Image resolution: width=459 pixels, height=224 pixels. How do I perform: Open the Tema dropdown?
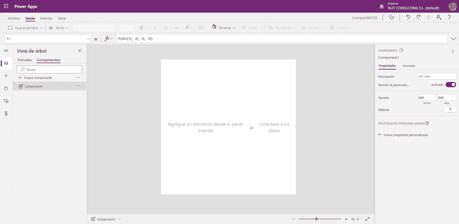point(58,28)
